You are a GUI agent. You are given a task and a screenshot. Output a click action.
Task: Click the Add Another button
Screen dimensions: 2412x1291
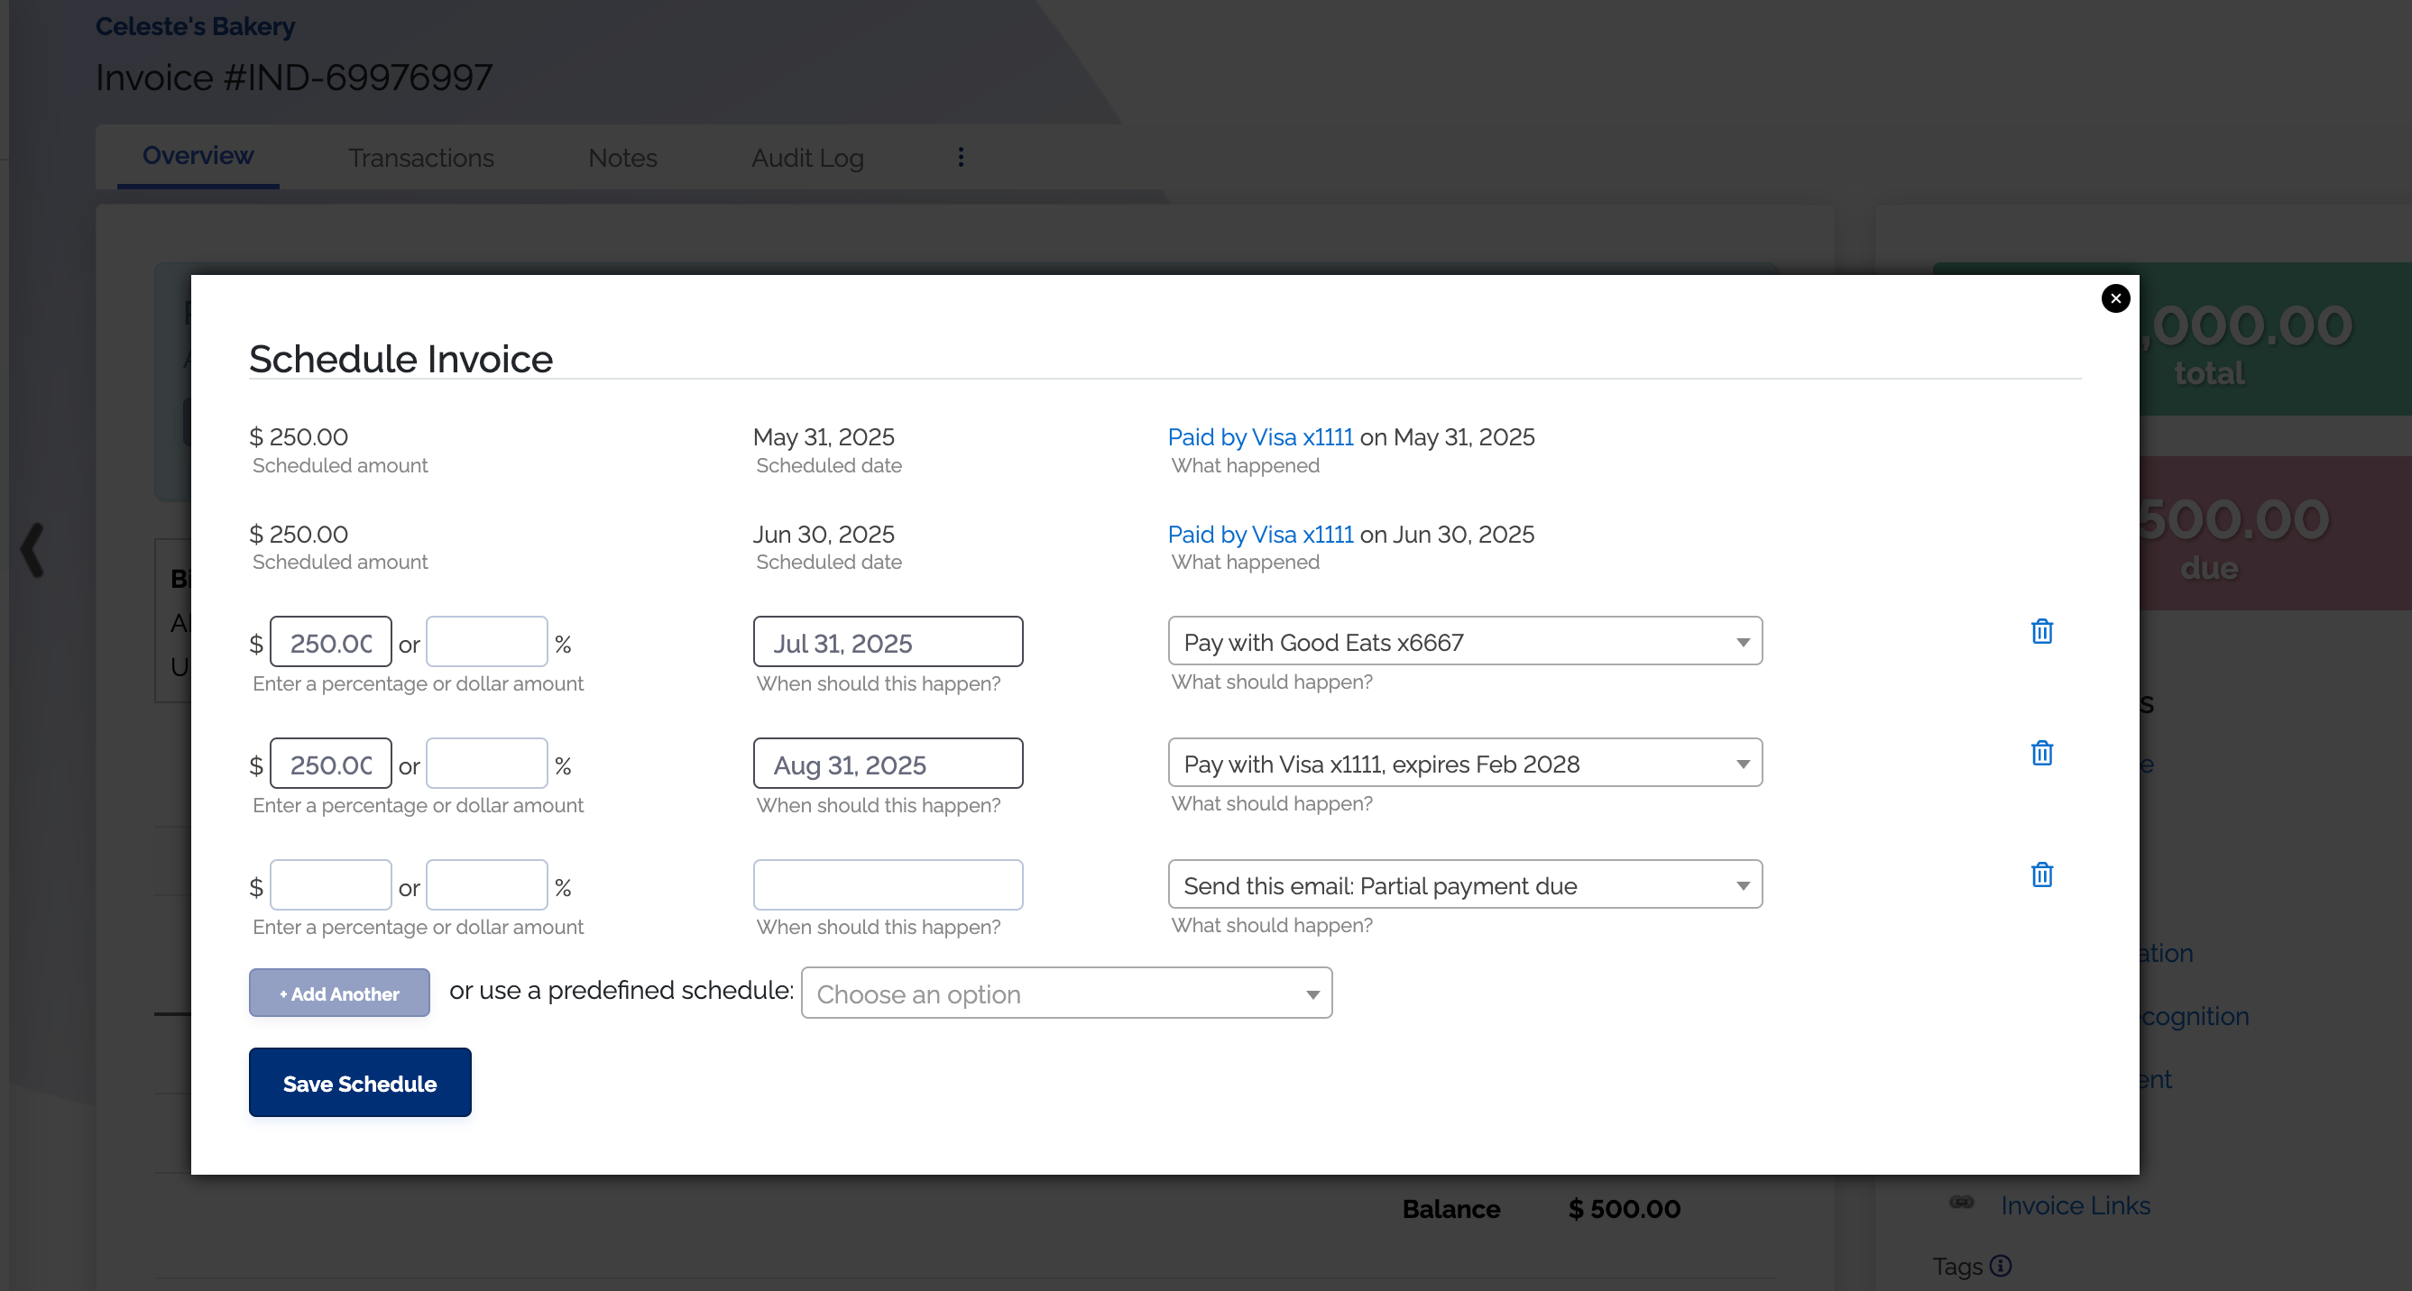[339, 993]
